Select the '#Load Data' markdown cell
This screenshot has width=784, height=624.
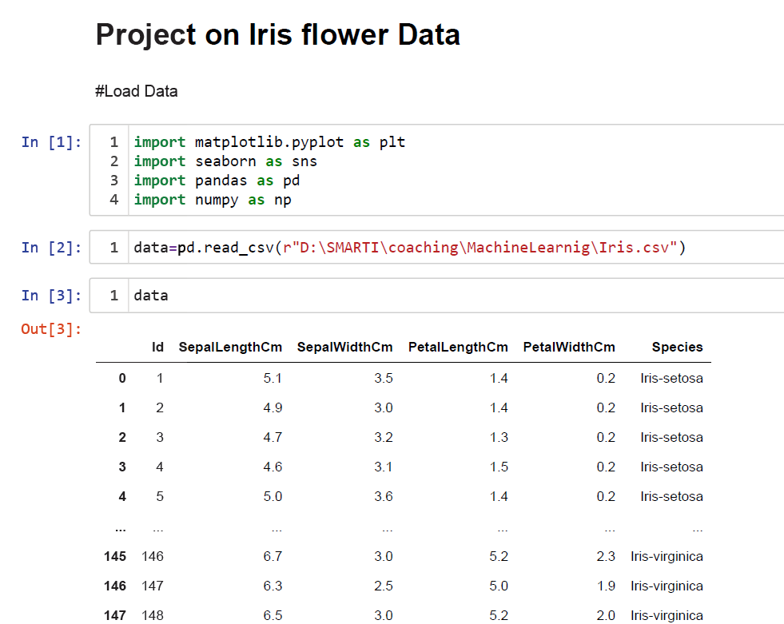click(136, 91)
